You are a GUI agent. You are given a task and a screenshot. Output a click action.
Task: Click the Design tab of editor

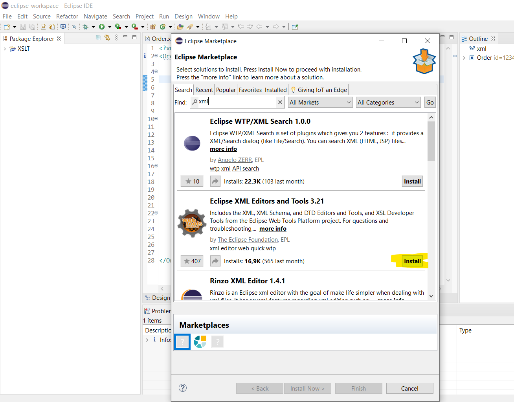point(158,298)
